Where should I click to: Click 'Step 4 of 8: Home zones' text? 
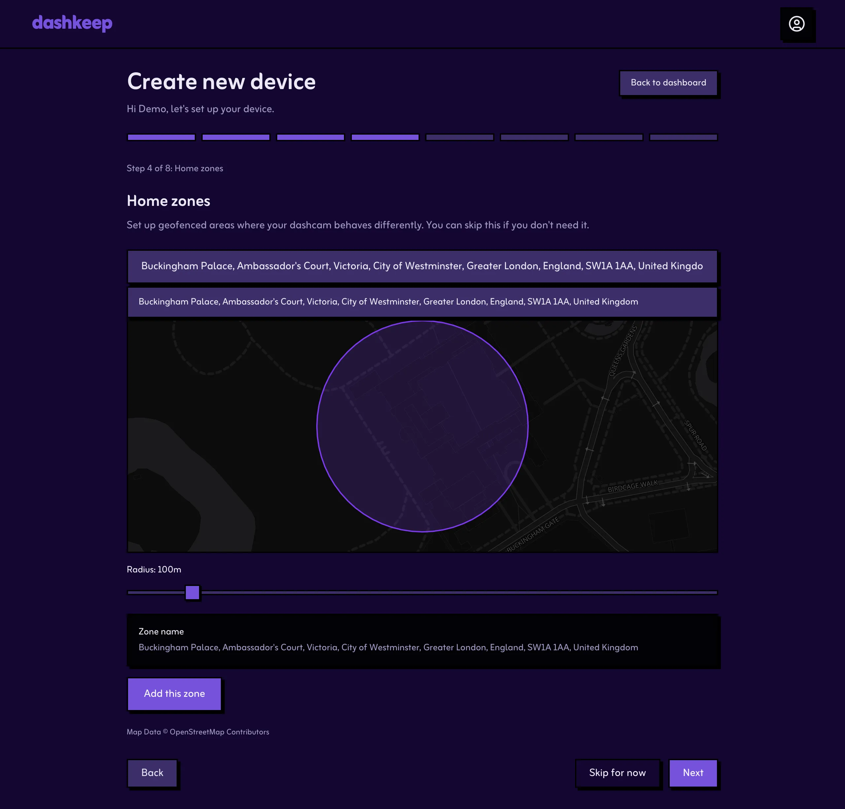coord(175,169)
